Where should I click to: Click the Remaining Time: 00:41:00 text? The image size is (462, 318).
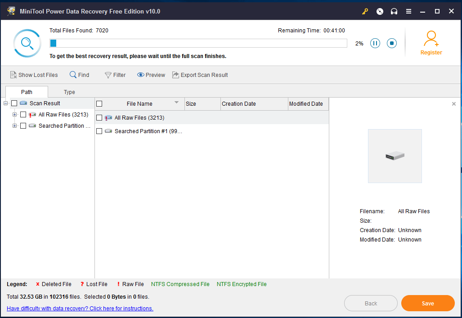tap(311, 30)
